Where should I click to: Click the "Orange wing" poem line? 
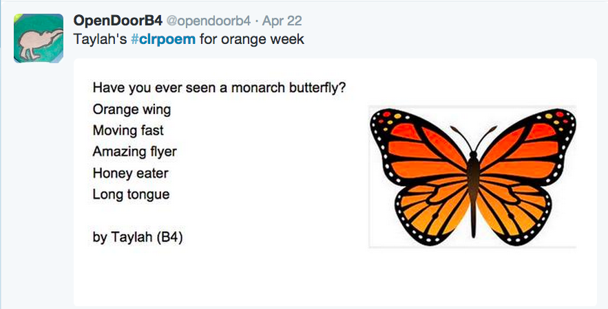click(132, 109)
